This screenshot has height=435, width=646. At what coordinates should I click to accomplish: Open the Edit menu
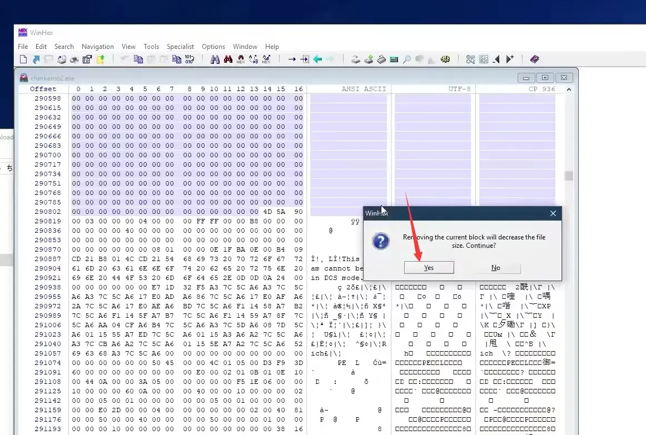pos(41,47)
